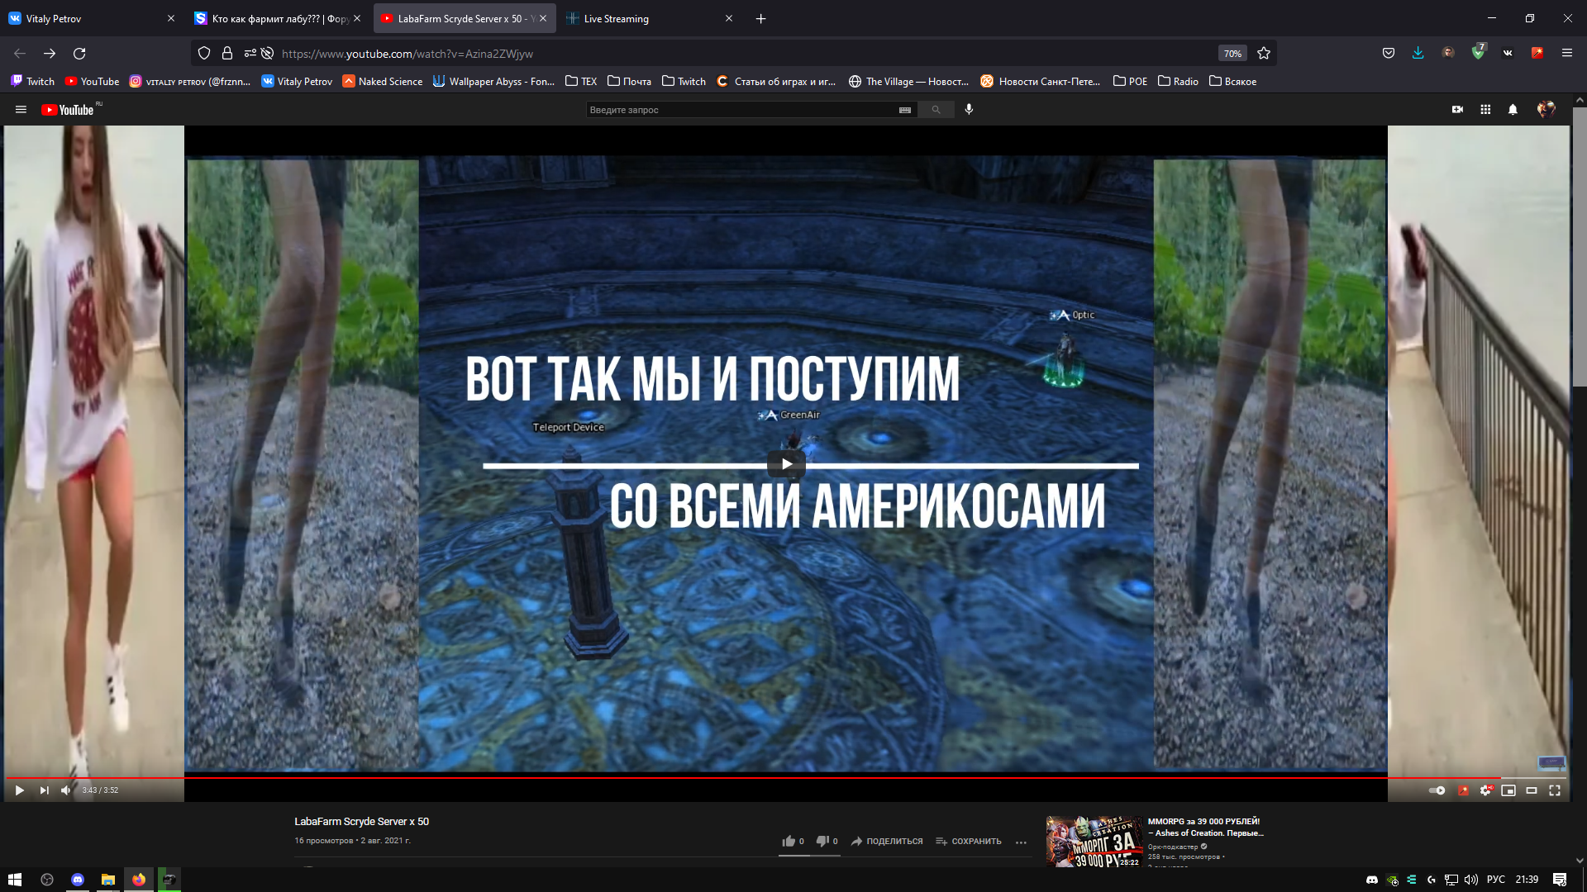Open YouTube apps grid menu
The width and height of the screenshot is (1587, 892).
click(1485, 109)
